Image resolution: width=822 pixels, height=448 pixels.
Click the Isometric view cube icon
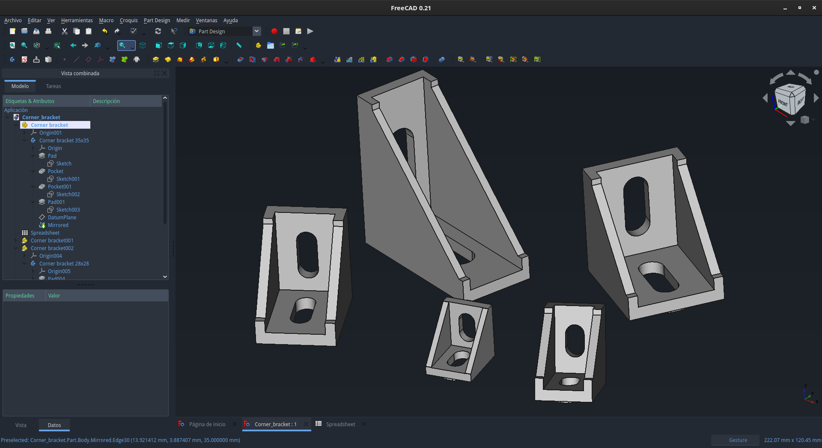(143, 45)
